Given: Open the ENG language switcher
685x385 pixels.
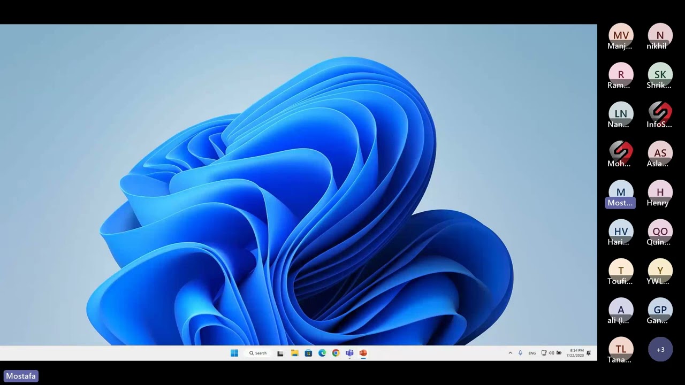Looking at the screenshot, I should coord(532,353).
